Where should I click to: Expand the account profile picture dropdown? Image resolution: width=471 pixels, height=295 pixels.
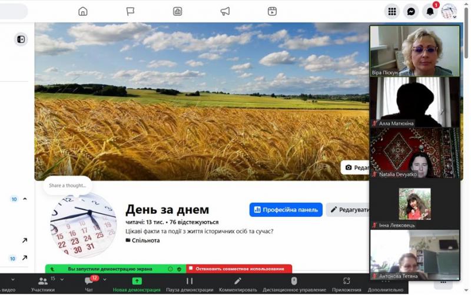449,11
